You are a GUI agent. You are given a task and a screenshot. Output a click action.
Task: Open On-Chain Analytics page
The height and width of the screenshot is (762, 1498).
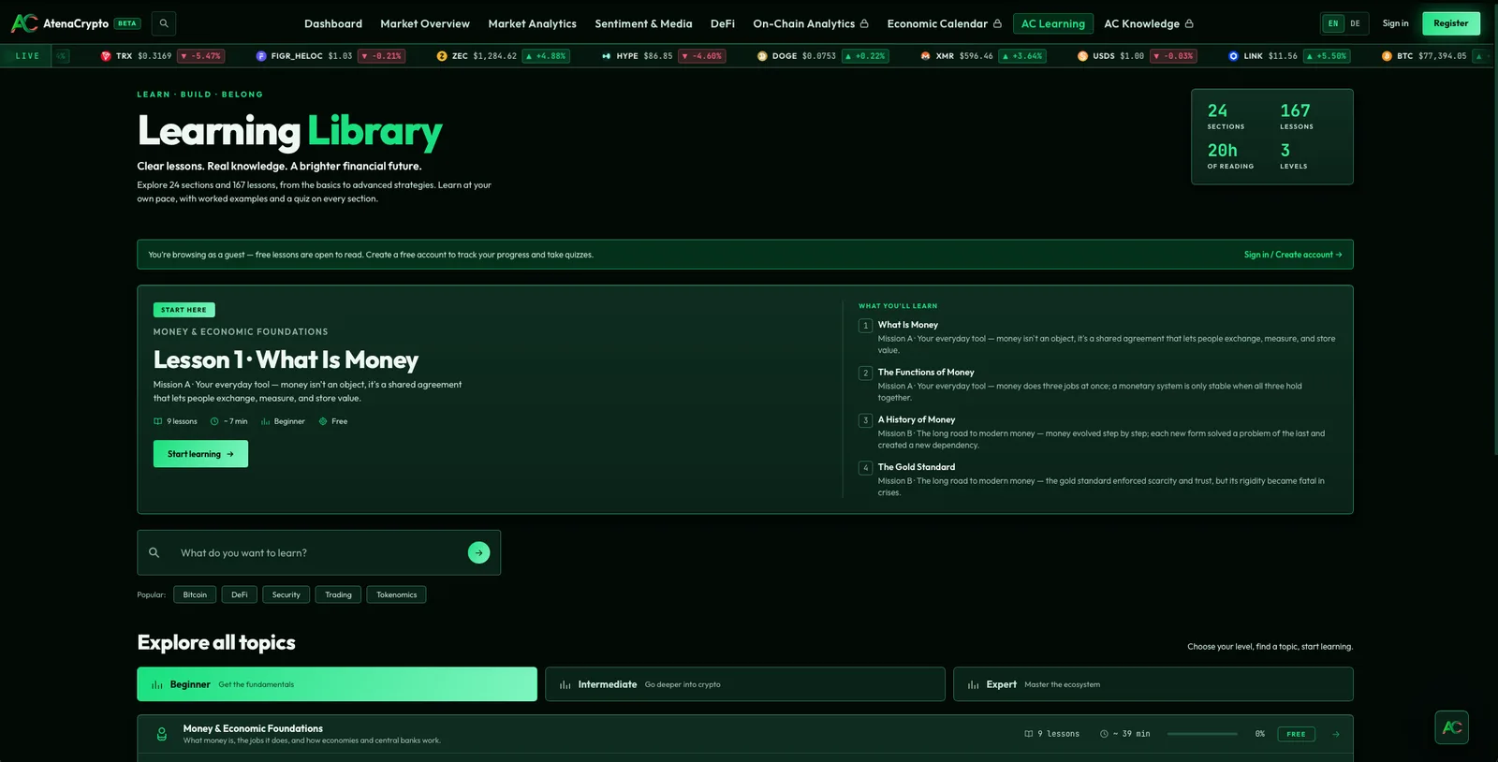(x=811, y=23)
